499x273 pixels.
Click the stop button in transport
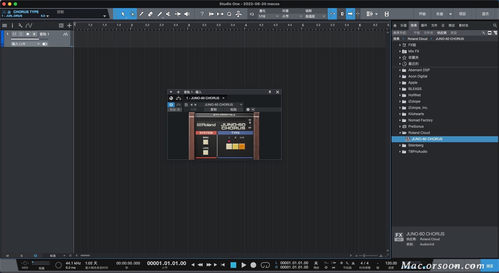pyautogui.click(x=233, y=265)
